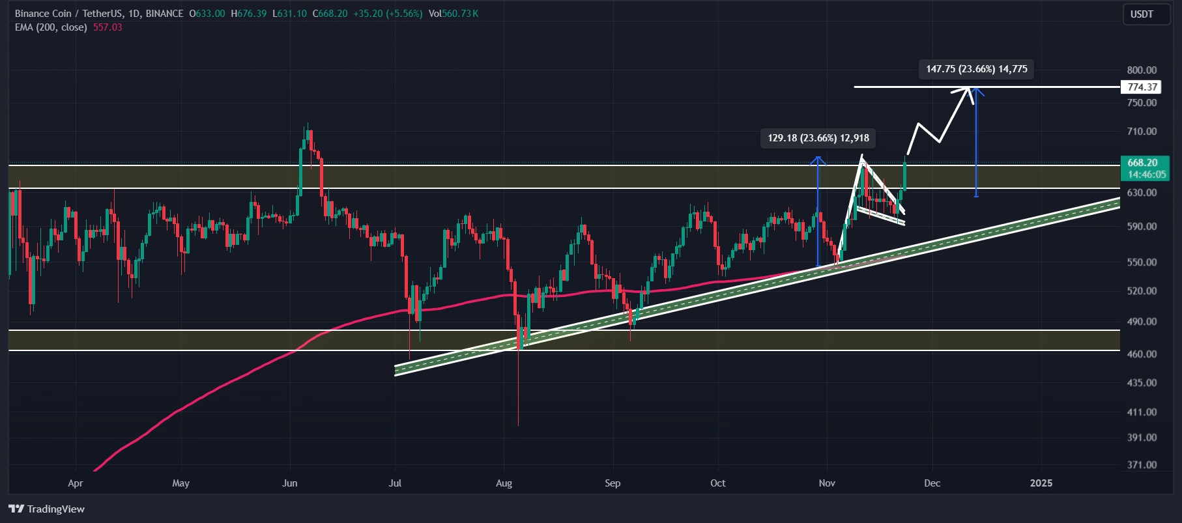The height and width of the screenshot is (523, 1182).
Task: Click the EMA value 557.03
Action: [x=108, y=27]
